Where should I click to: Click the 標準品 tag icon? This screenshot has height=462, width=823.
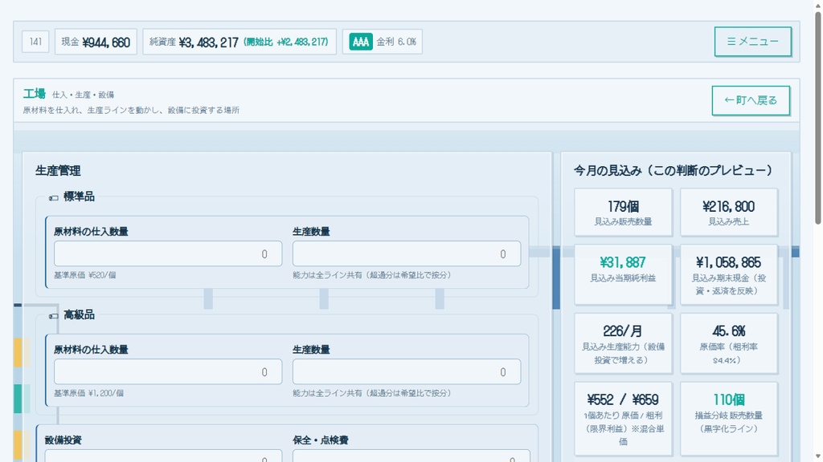click(x=53, y=197)
